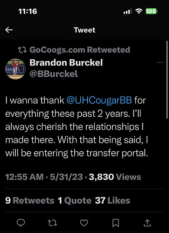The image size is (169, 233).
Task: Bookmark this tweet
Action: click(116, 223)
